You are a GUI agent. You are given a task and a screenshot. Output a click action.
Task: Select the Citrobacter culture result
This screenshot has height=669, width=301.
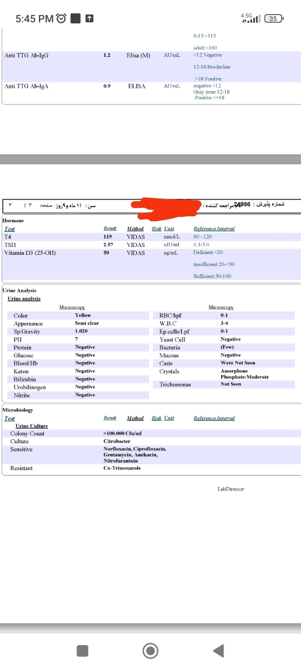click(116, 441)
